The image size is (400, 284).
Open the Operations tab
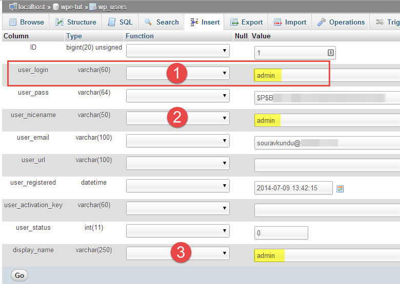click(341, 22)
